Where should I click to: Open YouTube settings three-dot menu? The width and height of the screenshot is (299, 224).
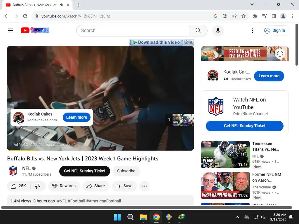click(253, 30)
